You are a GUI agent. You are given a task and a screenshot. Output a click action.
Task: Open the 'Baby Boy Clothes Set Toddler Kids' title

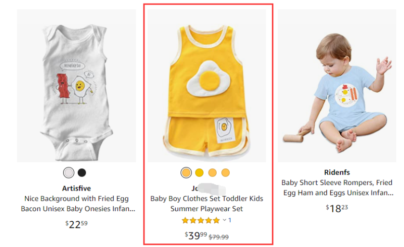207,203
